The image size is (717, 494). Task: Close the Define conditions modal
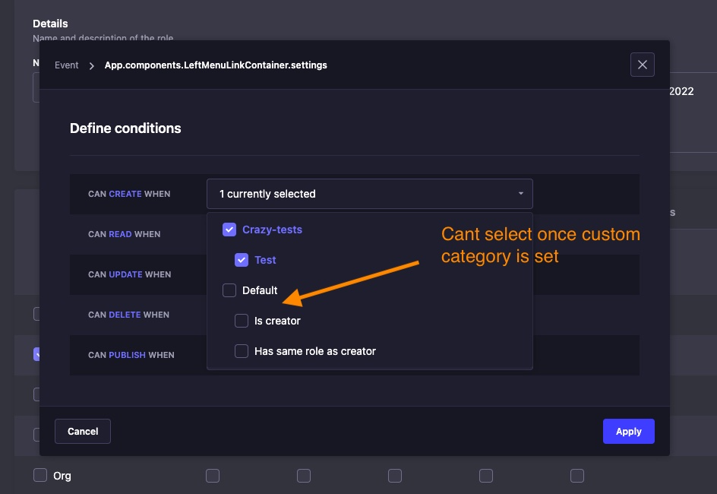tap(642, 65)
